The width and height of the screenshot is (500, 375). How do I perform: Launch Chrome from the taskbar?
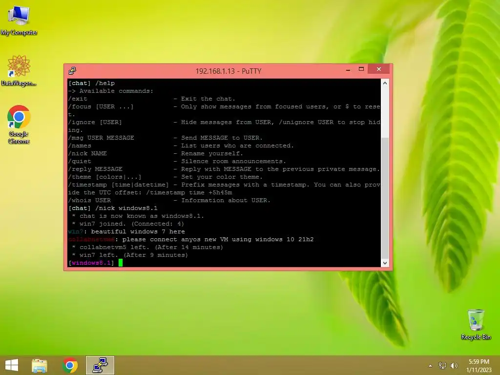(x=70, y=365)
